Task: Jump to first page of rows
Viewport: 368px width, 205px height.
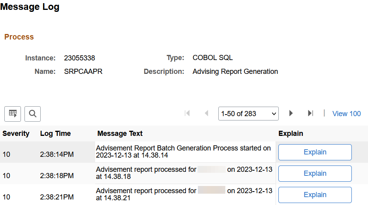Action: click(188, 113)
